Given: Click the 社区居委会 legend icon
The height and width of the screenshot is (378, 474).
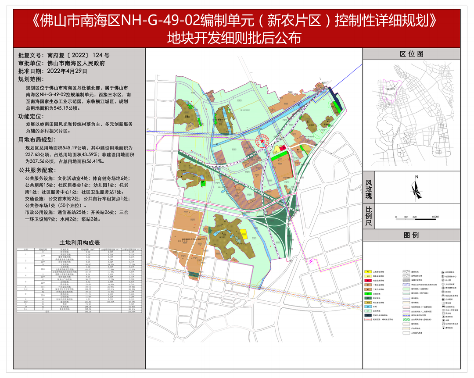Looking at the screenshot, I should 443,272.
